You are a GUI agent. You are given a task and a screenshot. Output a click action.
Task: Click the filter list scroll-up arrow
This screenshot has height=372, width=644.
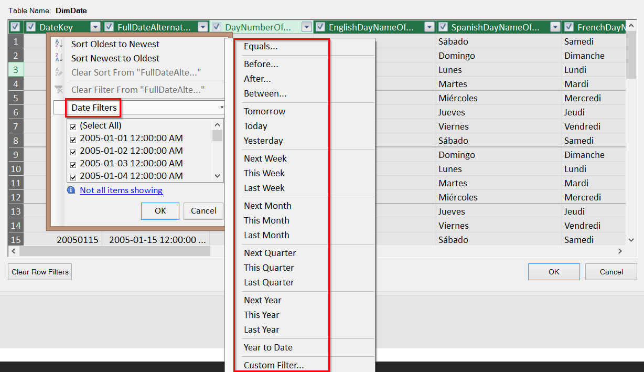[x=218, y=125]
